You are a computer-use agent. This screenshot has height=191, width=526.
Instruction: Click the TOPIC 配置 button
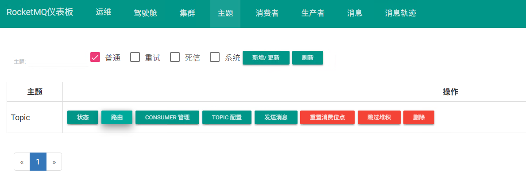[x=227, y=118]
